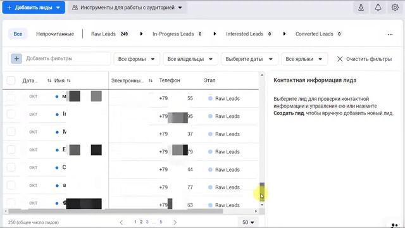
Task: Tick the select-all checkbox in table header
Action: pos(11,80)
